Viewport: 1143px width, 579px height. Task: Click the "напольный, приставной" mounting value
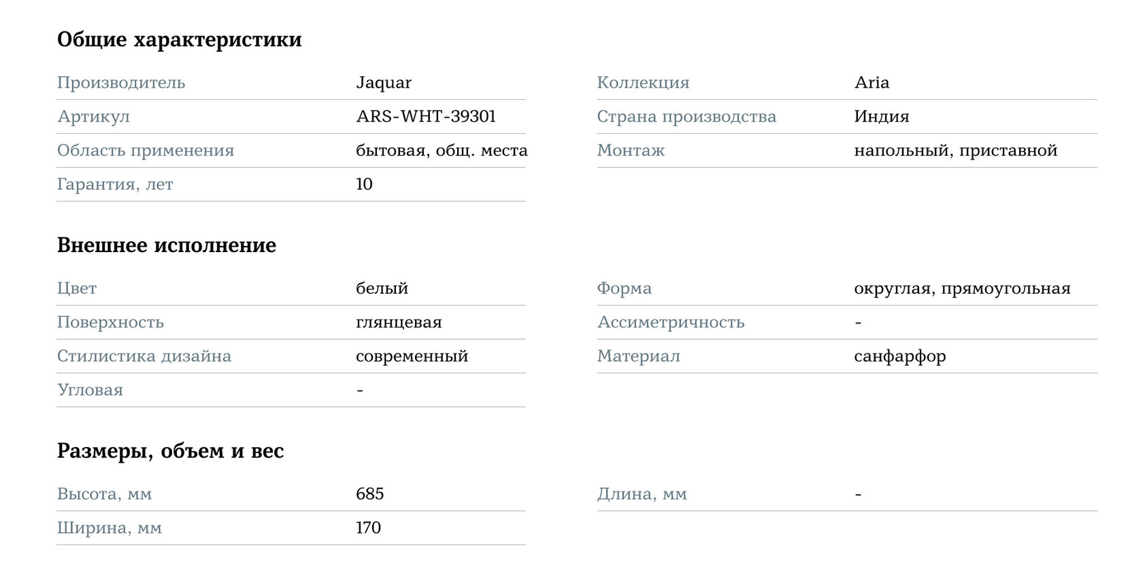[x=955, y=151]
